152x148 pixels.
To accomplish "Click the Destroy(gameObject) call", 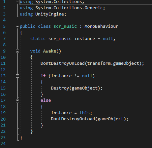I will 76,88.
